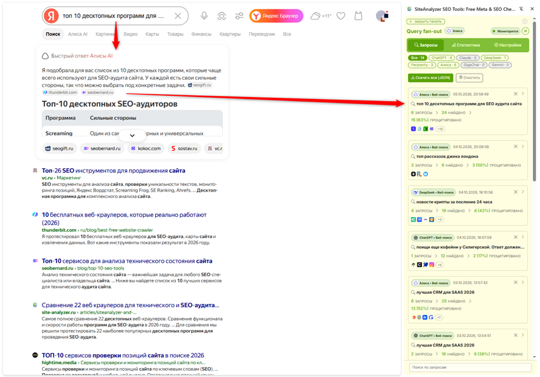Image resolution: width=540 pixels, height=377 pixels.
Task: Open the seogift.ru source chip
Action: (59, 149)
